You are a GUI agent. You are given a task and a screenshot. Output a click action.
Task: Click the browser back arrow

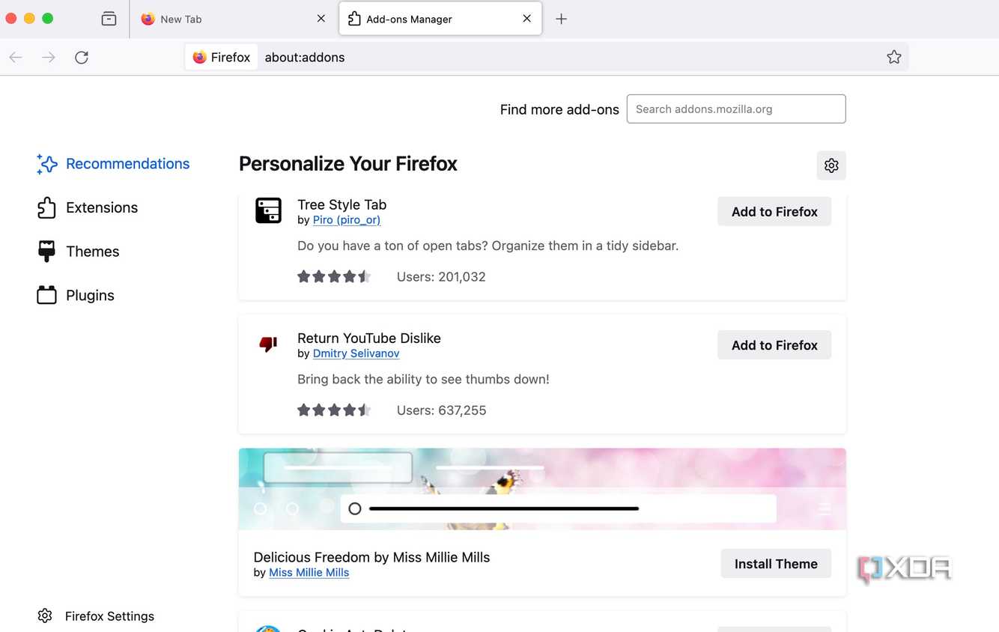[x=16, y=58]
